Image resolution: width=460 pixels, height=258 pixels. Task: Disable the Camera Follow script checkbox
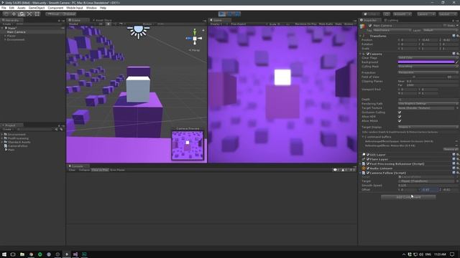tap(368, 173)
